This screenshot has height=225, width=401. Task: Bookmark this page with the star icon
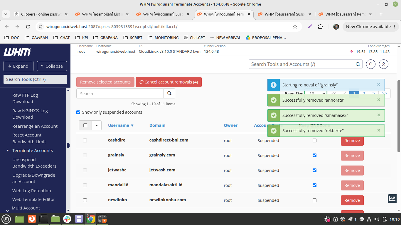tap(295, 27)
